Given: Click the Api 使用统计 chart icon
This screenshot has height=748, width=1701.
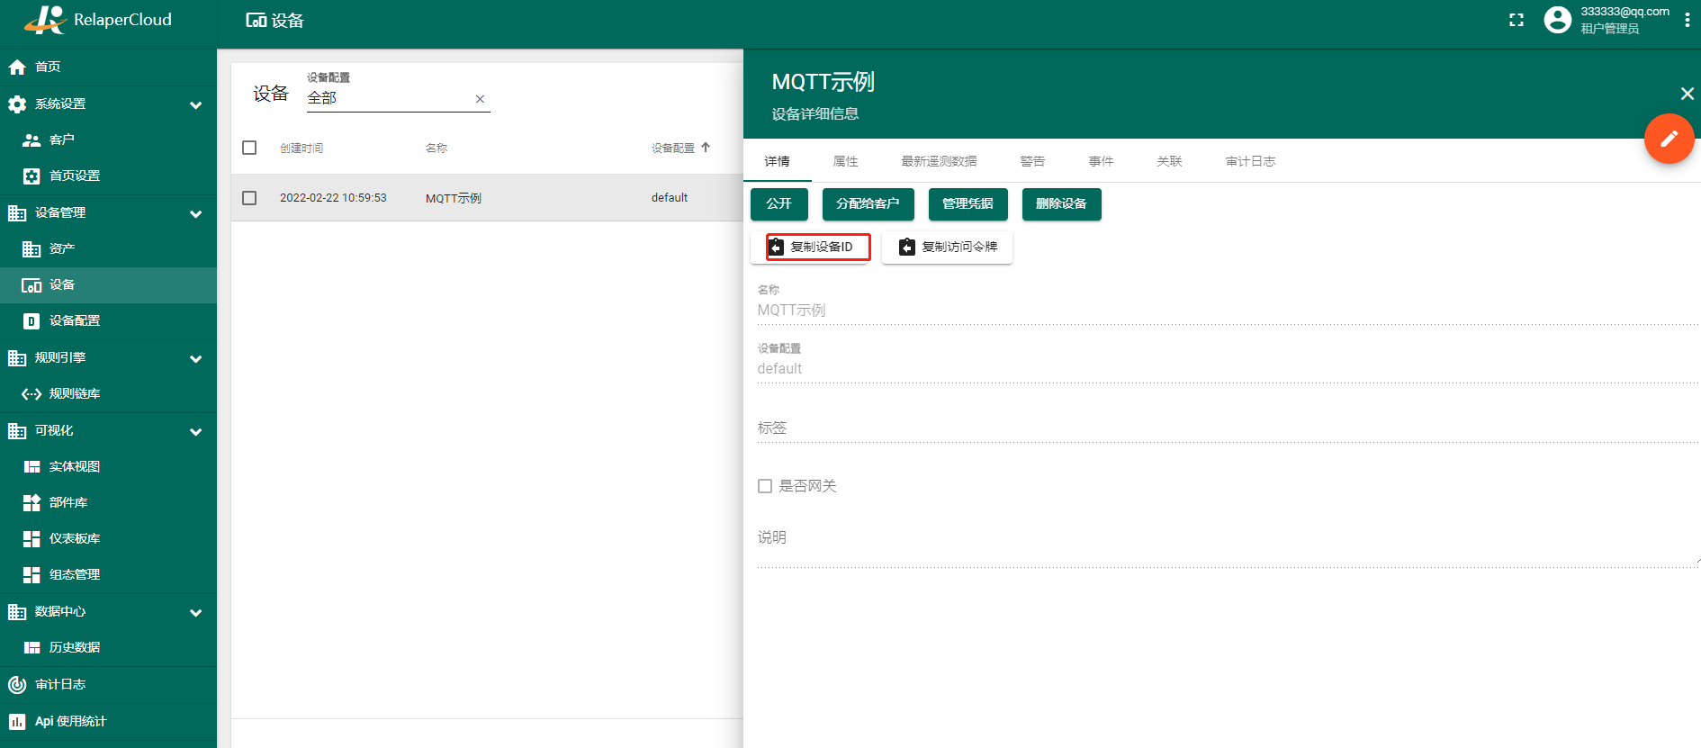Looking at the screenshot, I should [17, 721].
